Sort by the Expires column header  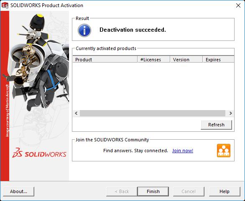(x=218, y=60)
